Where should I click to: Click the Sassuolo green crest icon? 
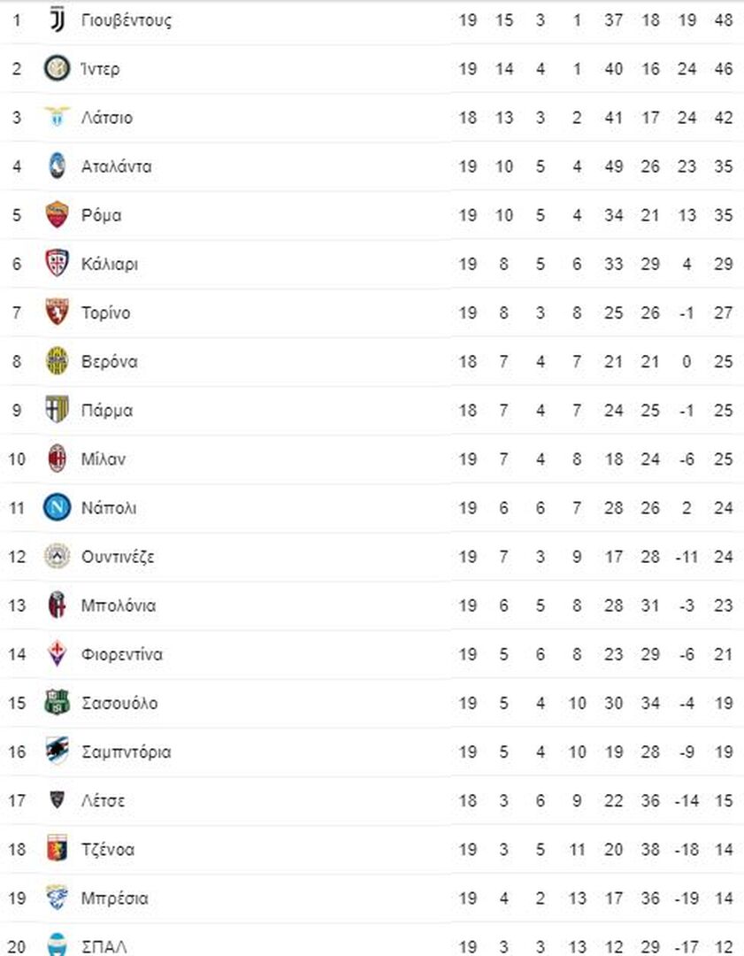57,704
